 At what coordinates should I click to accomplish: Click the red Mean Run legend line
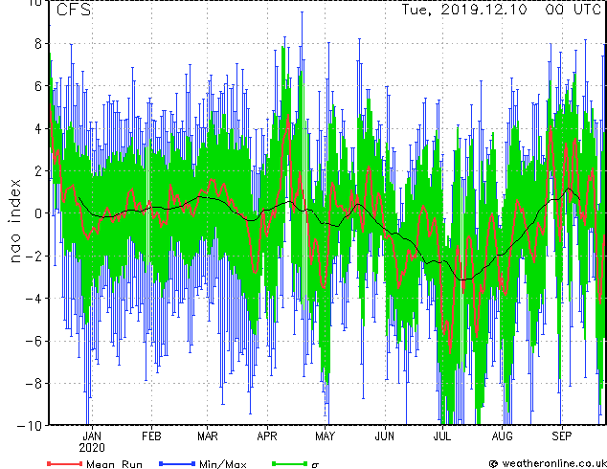coord(64,463)
